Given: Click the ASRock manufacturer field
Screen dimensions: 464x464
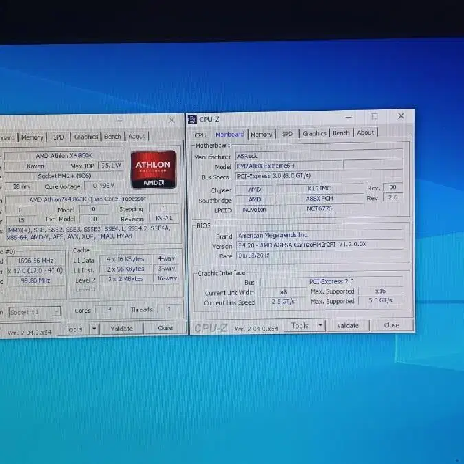Looking at the screenshot, I should 319,155.
